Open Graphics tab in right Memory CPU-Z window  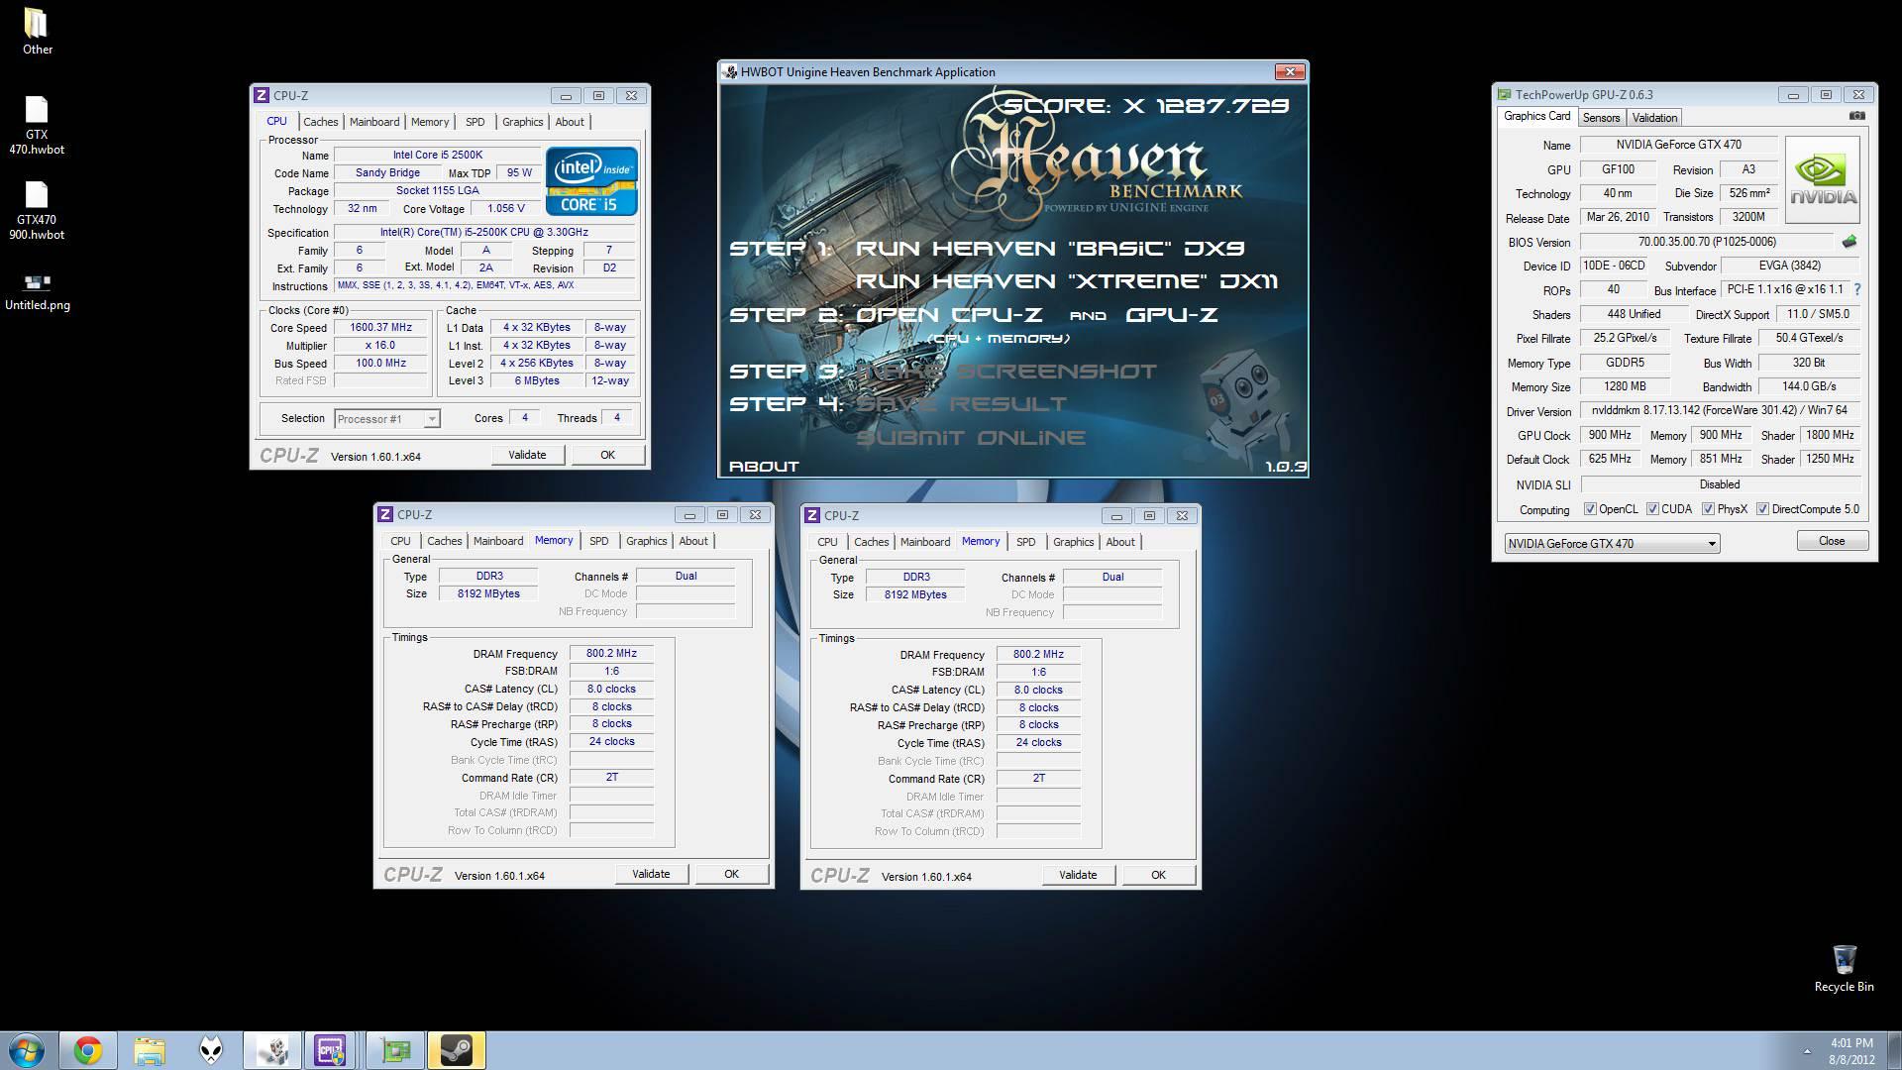tap(1073, 542)
